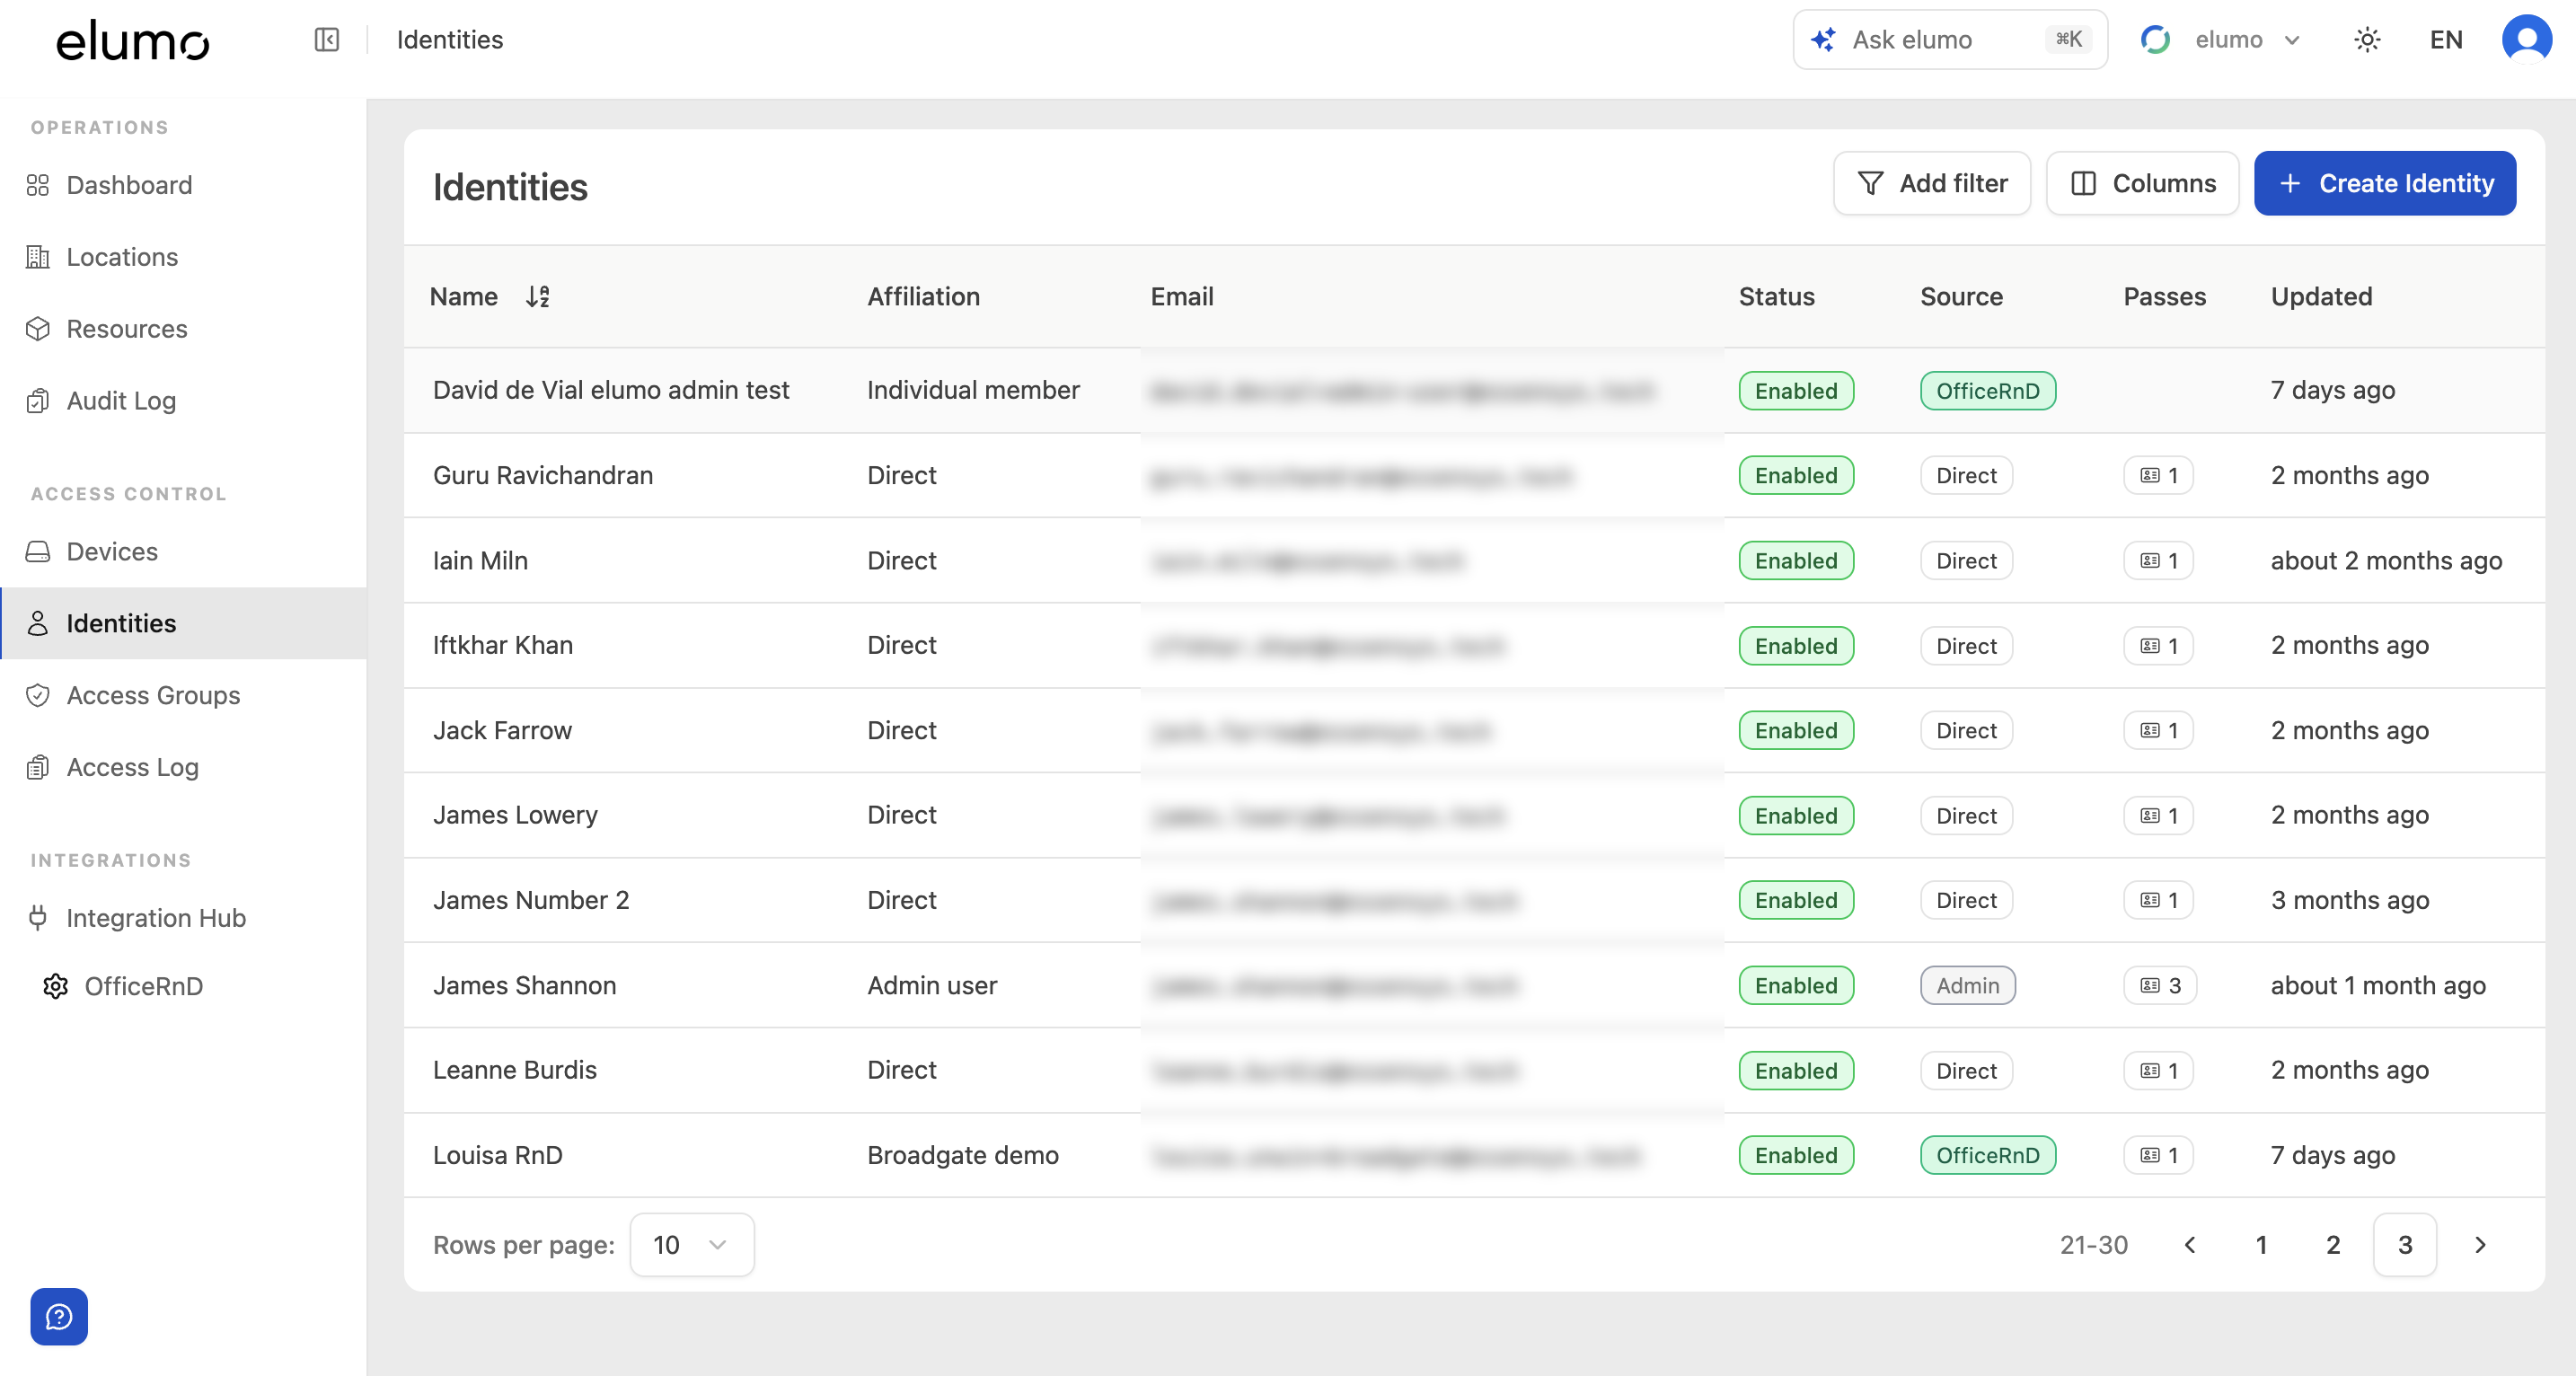
Task: Open Jack Farrow identity
Action: 1474,730
